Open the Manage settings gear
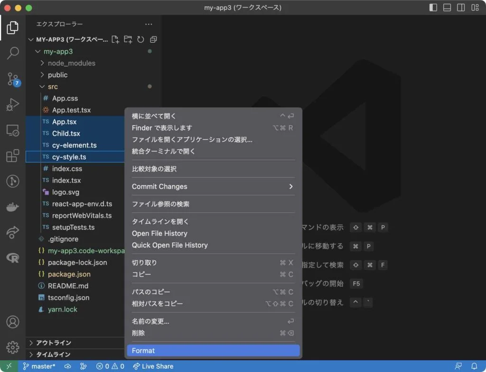This screenshot has width=486, height=372. (x=13, y=346)
